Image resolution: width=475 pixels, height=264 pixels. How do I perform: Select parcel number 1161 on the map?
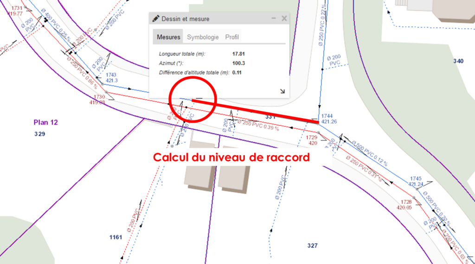(116, 238)
